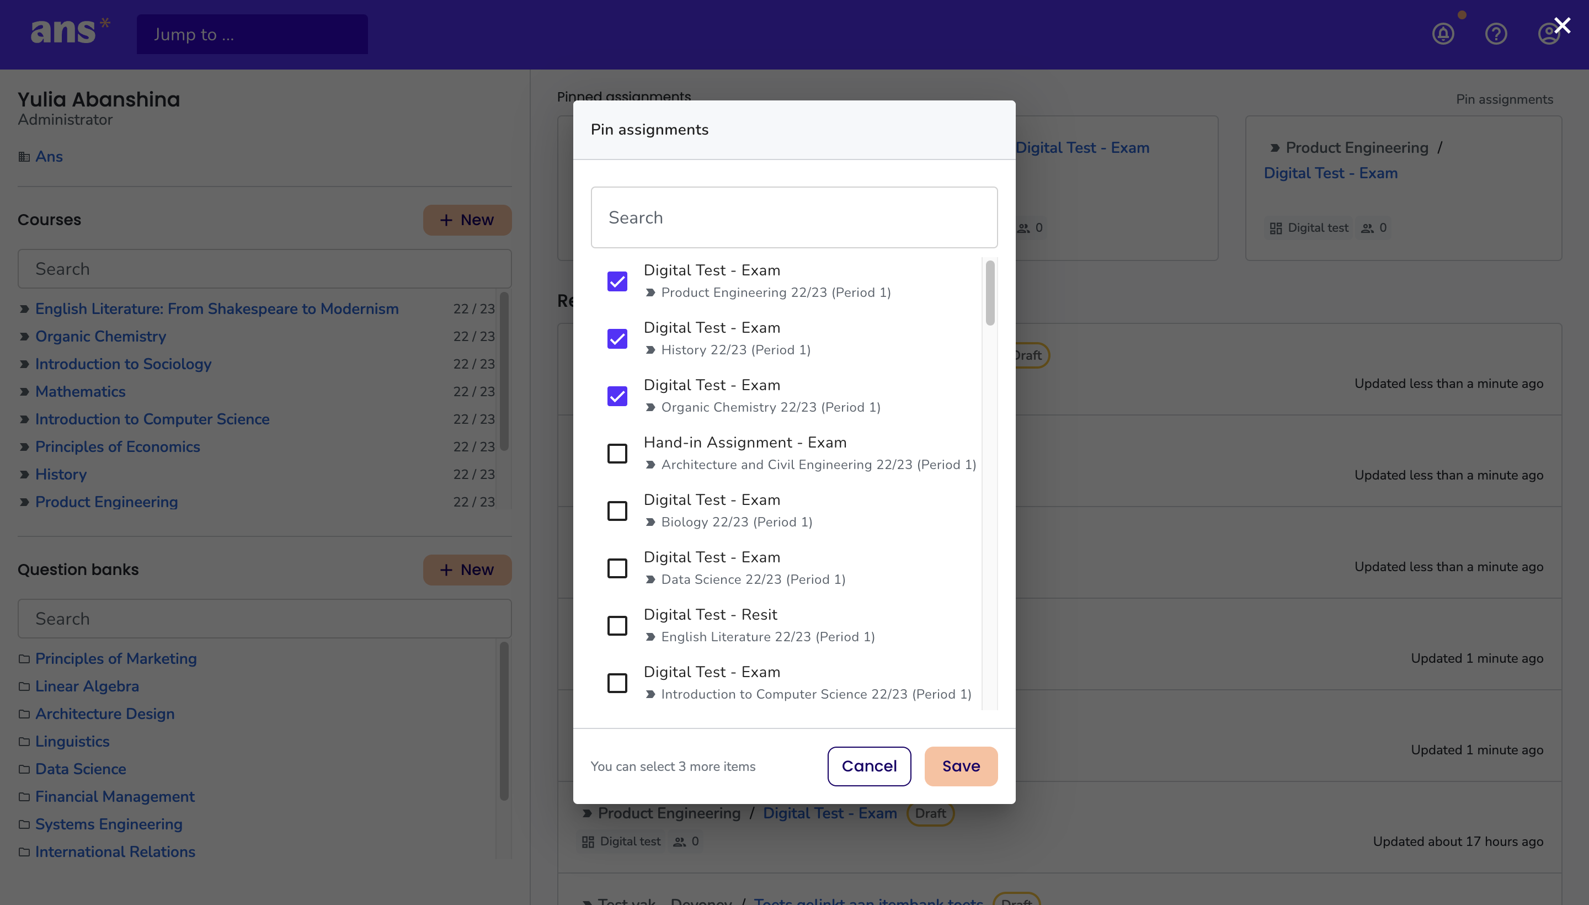Viewport: 1589px width, 905px height.
Task: Open the History course link
Action: pos(61,474)
